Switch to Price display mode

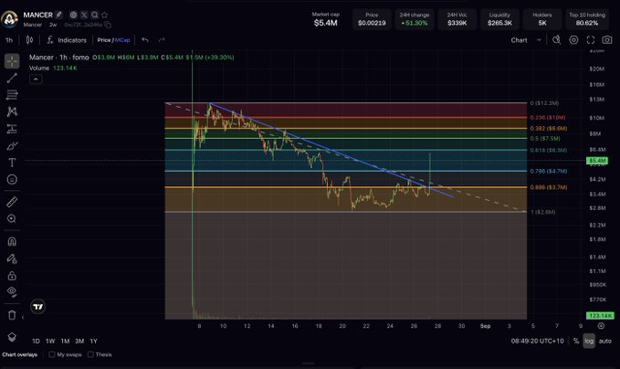[x=104, y=40]
